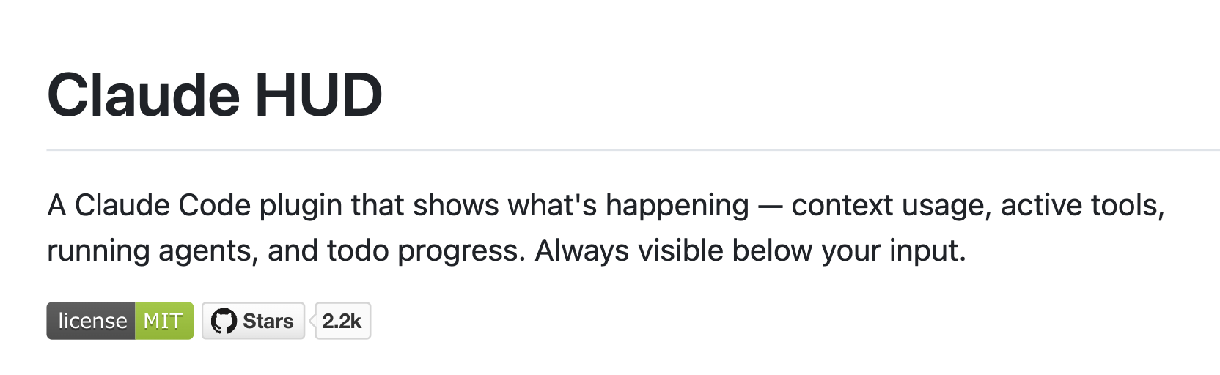Click the gray "license" badge label
The height and width of the screenshot is (375, 1220).
pyautogui.click(x=92, y=321)
